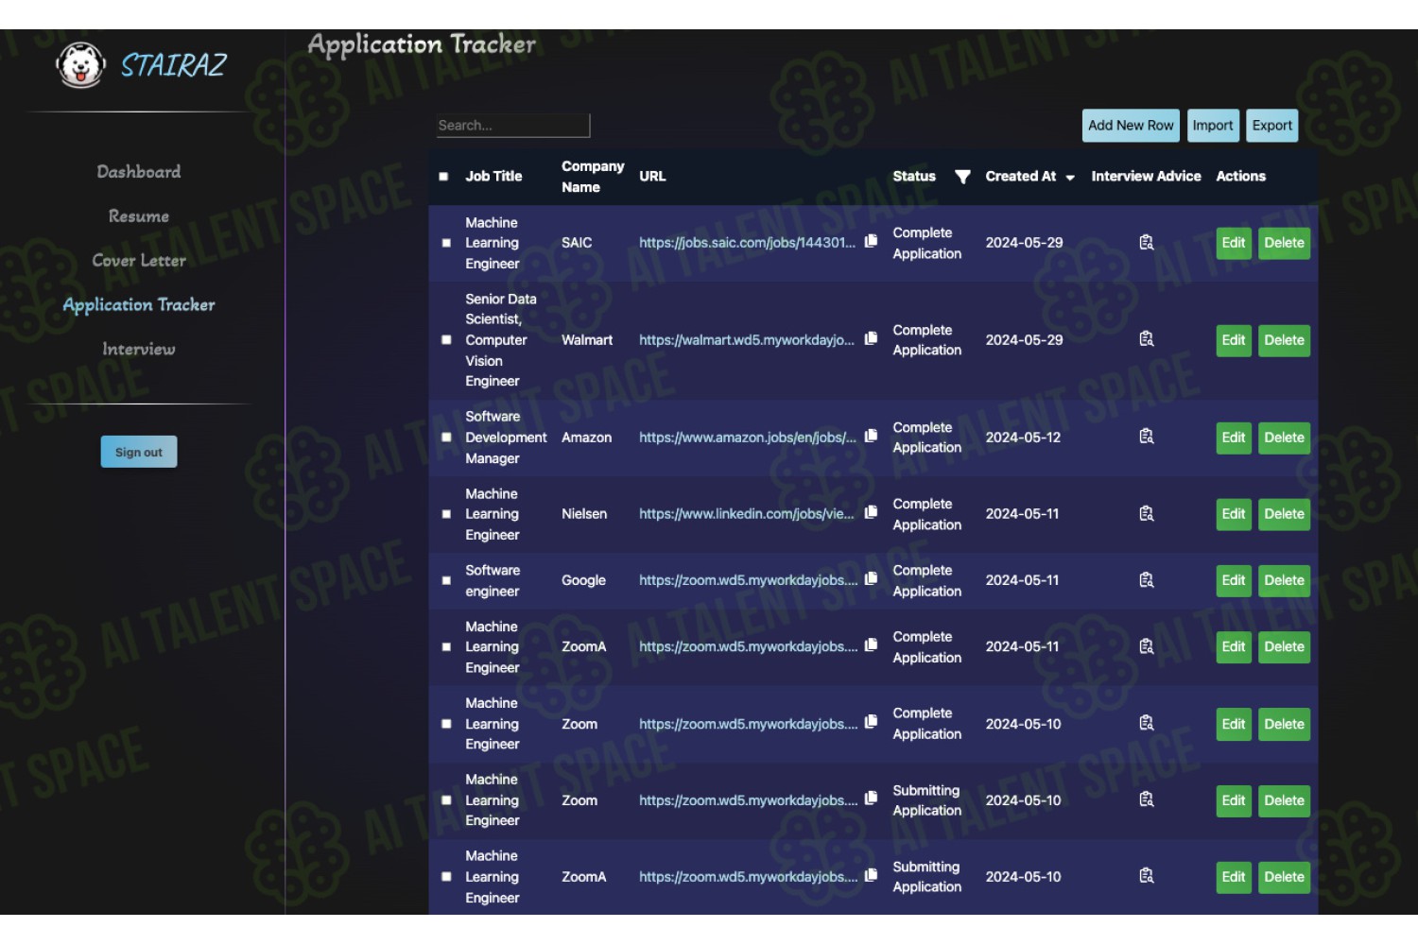This screenshot has height=945, width=1418.
Task: Check the Google row checkbox
Action: (446, 580)
